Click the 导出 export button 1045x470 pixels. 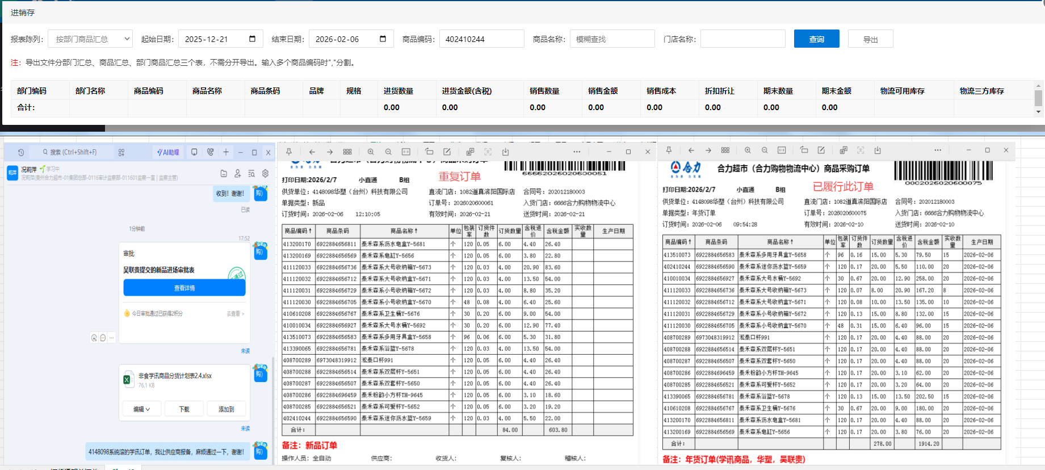click(x=870, y=39)
